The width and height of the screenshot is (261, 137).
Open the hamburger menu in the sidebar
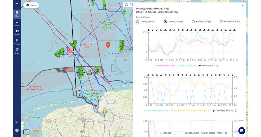(x=17, y=4)
